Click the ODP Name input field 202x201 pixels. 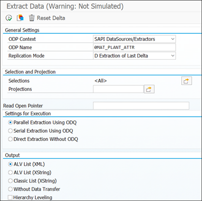click(134, 47)
